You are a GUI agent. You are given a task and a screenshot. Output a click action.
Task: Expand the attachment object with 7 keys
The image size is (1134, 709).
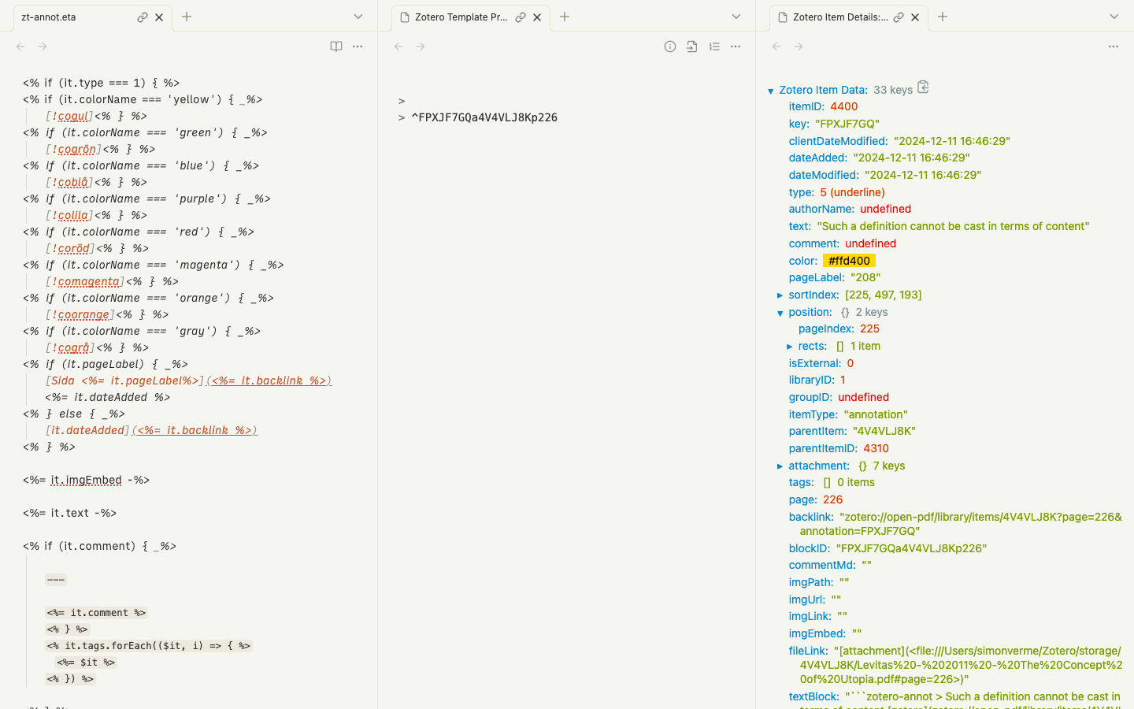[780, 466]
